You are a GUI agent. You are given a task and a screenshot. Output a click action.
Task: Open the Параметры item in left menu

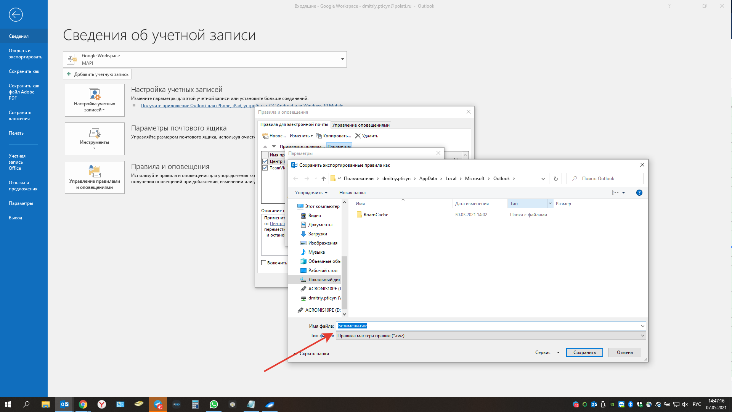point(21,203)
